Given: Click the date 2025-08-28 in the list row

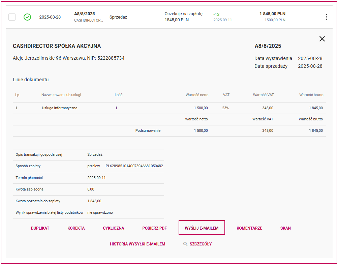Looking at the screenshot, I should click(x=50, y=17).
